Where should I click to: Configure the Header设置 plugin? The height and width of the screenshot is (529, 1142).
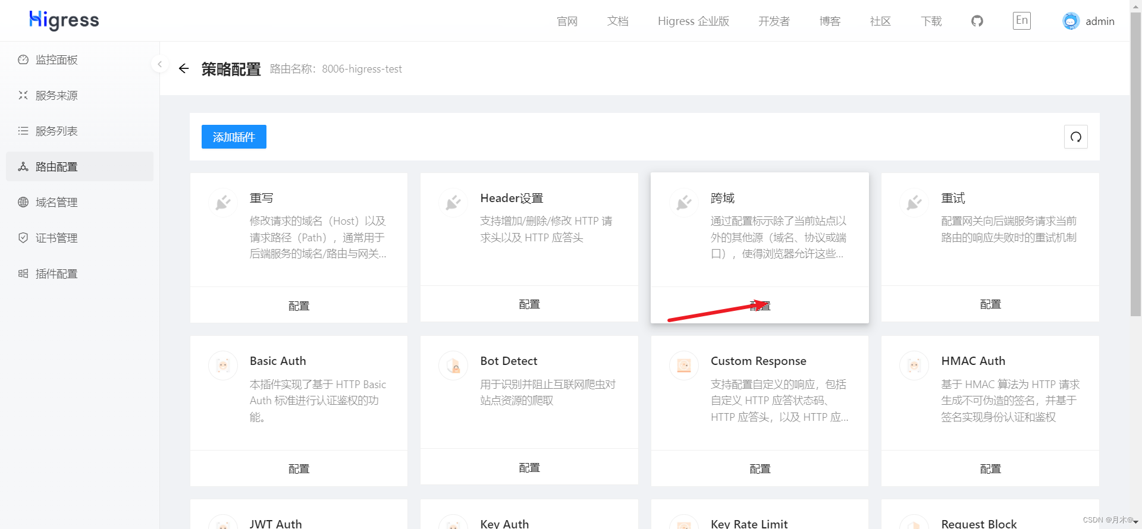[529, 304]
